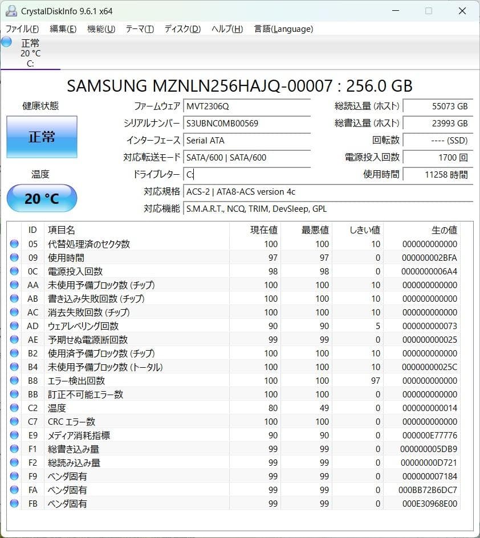
Task: Click the rotation rate value ---- (SSD)
Action: point(438,140)
